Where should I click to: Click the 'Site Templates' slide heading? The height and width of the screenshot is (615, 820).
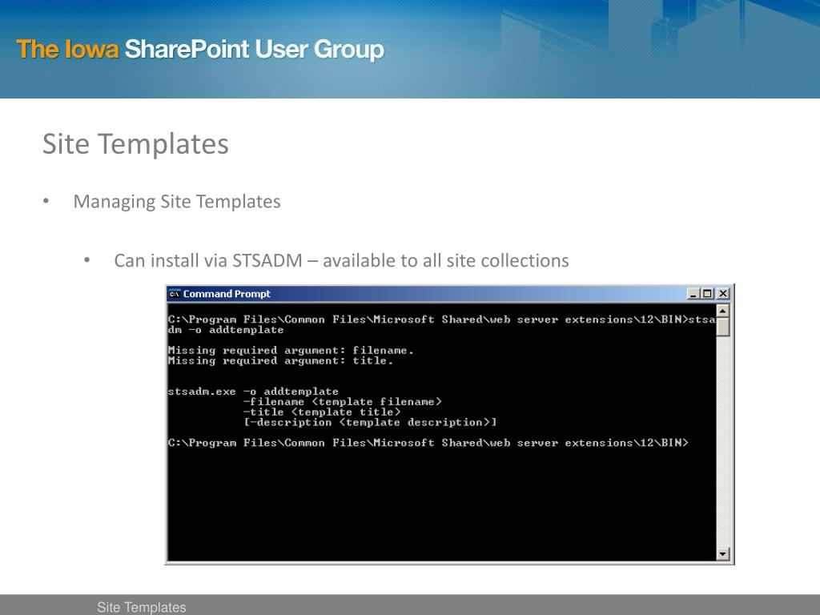pyautogui.click(x=135, y=144)
